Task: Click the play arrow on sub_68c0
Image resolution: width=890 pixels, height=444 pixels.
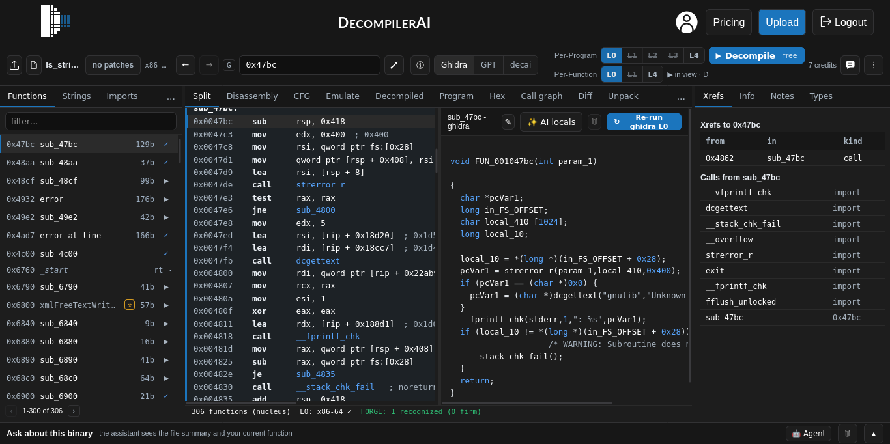Action: pos(166,378)
